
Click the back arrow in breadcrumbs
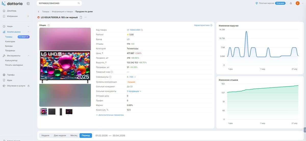(x=39, y=11)
